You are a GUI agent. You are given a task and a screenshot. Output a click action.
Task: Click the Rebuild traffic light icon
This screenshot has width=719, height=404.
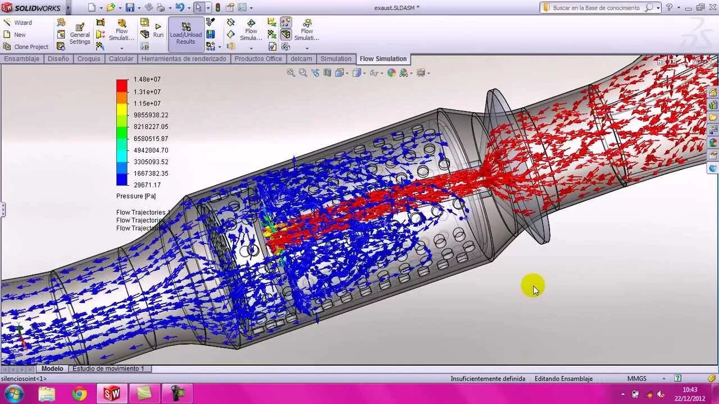click(x=218, y=8)
